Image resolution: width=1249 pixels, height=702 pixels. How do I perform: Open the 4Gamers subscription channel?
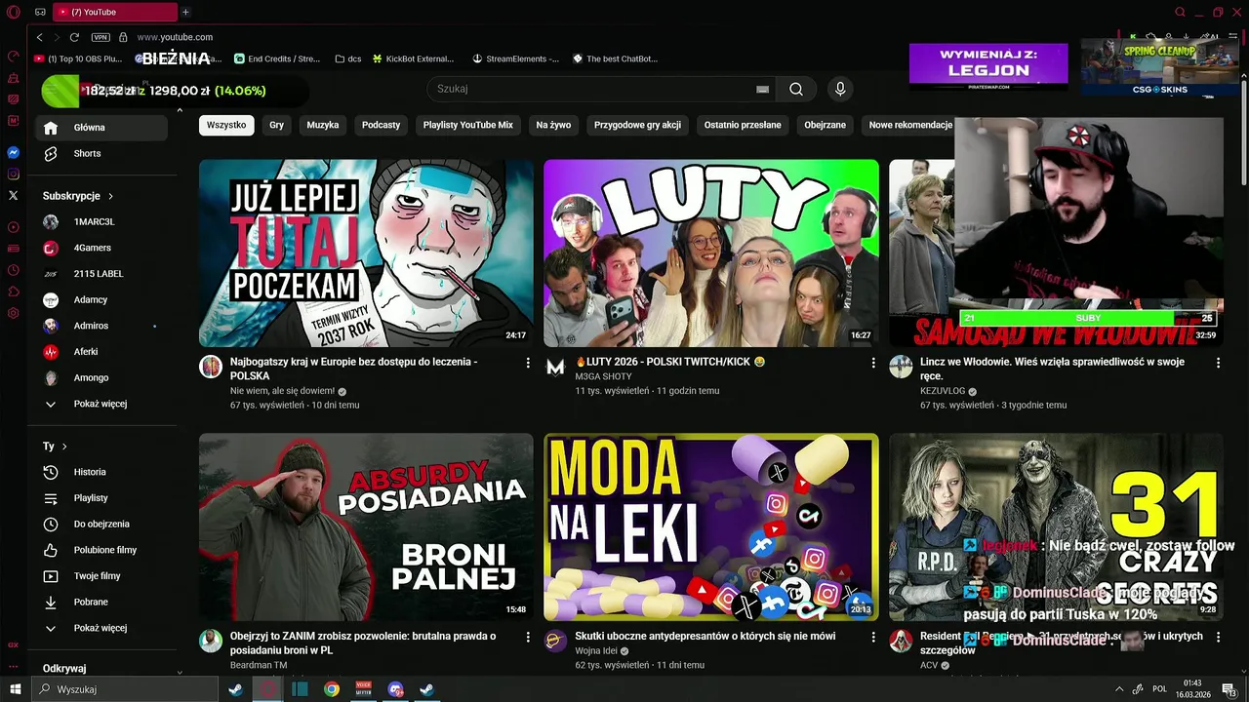click(101, 249)
